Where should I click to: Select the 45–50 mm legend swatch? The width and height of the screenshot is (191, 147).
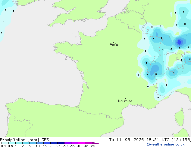89,143
